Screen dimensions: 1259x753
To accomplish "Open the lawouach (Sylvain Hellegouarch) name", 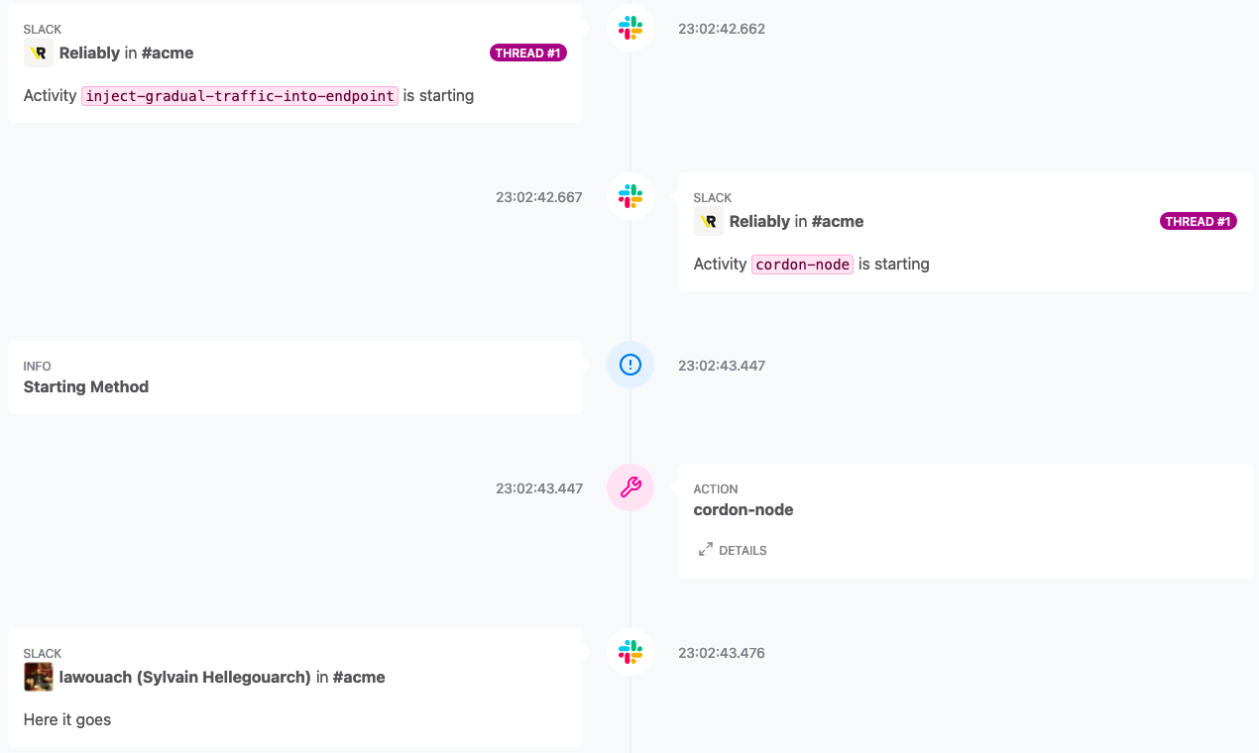I will click(x=185, y=678).
